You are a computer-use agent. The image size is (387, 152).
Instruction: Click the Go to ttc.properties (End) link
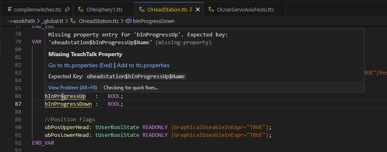coord(80,66)
